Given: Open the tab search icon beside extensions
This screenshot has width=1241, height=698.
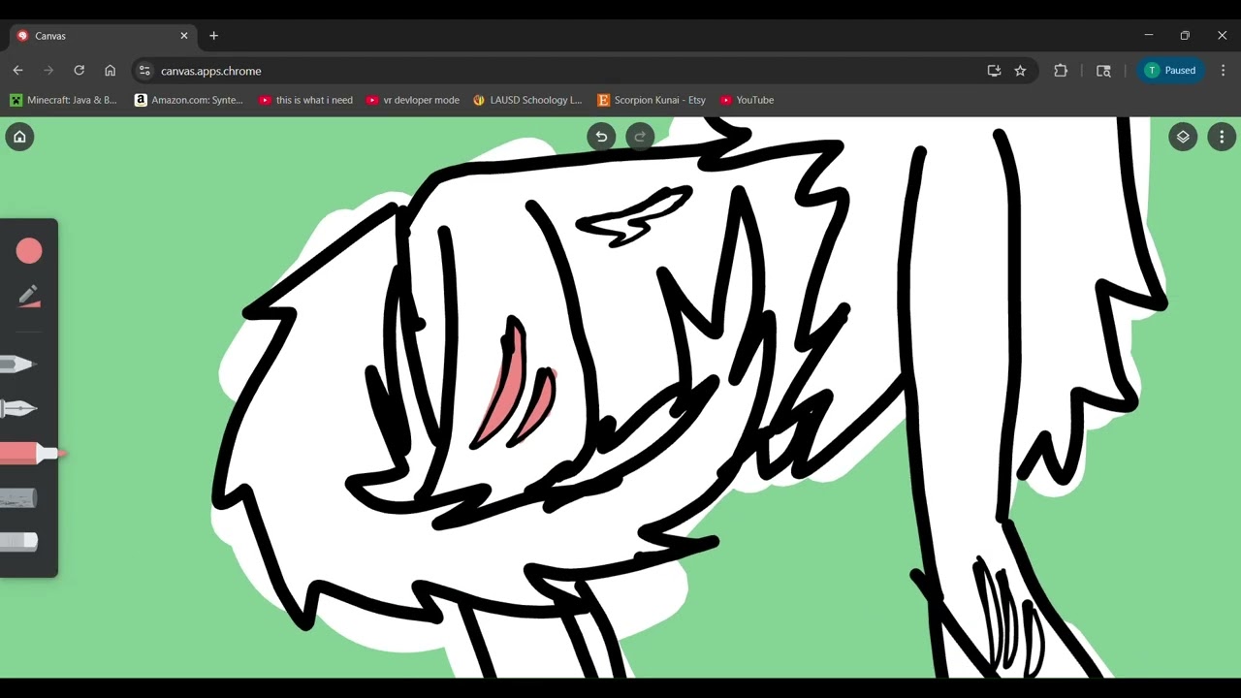Looking at the screenshot, I should click(1103, 71).
